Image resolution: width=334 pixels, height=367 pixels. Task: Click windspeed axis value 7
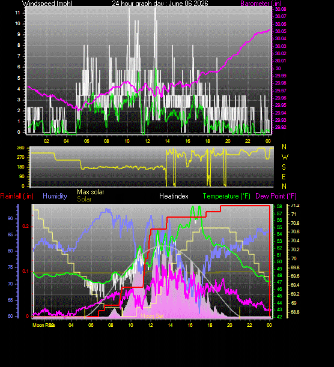[19, 56]
